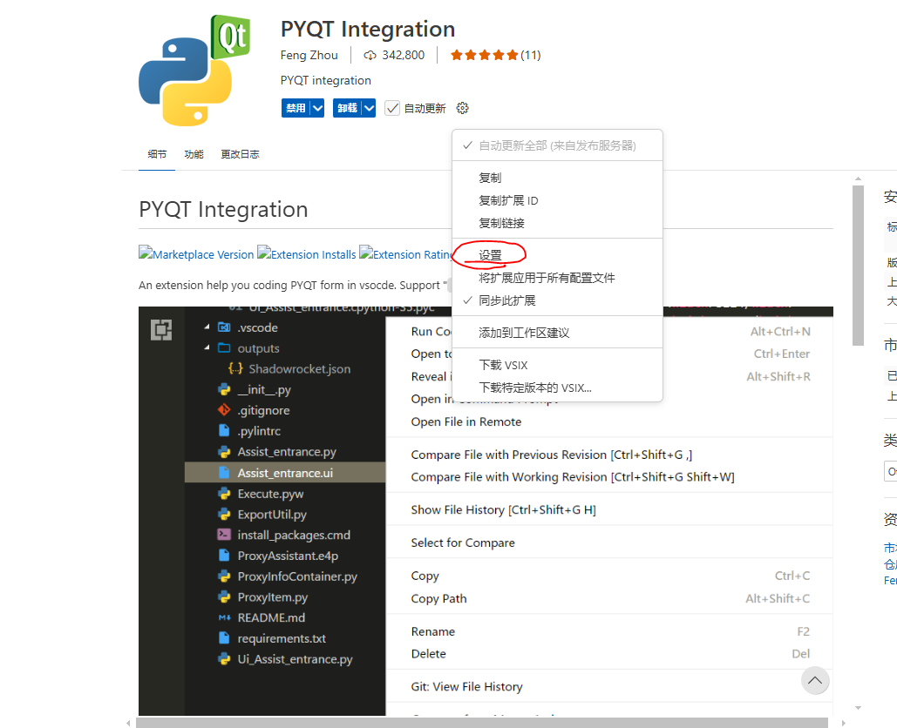The image size is (897, 728).
Task: Click the vertical scrollbar up arrow
Action: coord(858,179)
